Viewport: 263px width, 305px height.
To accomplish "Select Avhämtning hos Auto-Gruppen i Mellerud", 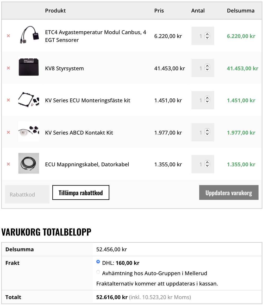I will pyautogui.click(x=98, y=272).
